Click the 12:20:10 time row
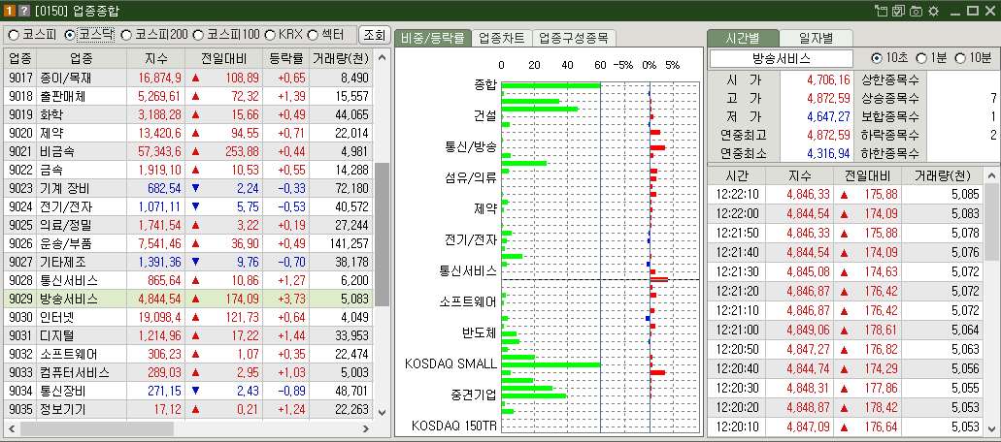Screen dimensions: 1001x442 846,426
